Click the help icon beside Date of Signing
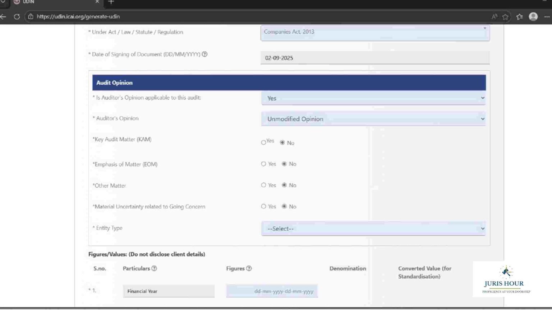The height and width of the screenshot is (310, 552). point(205,54)
